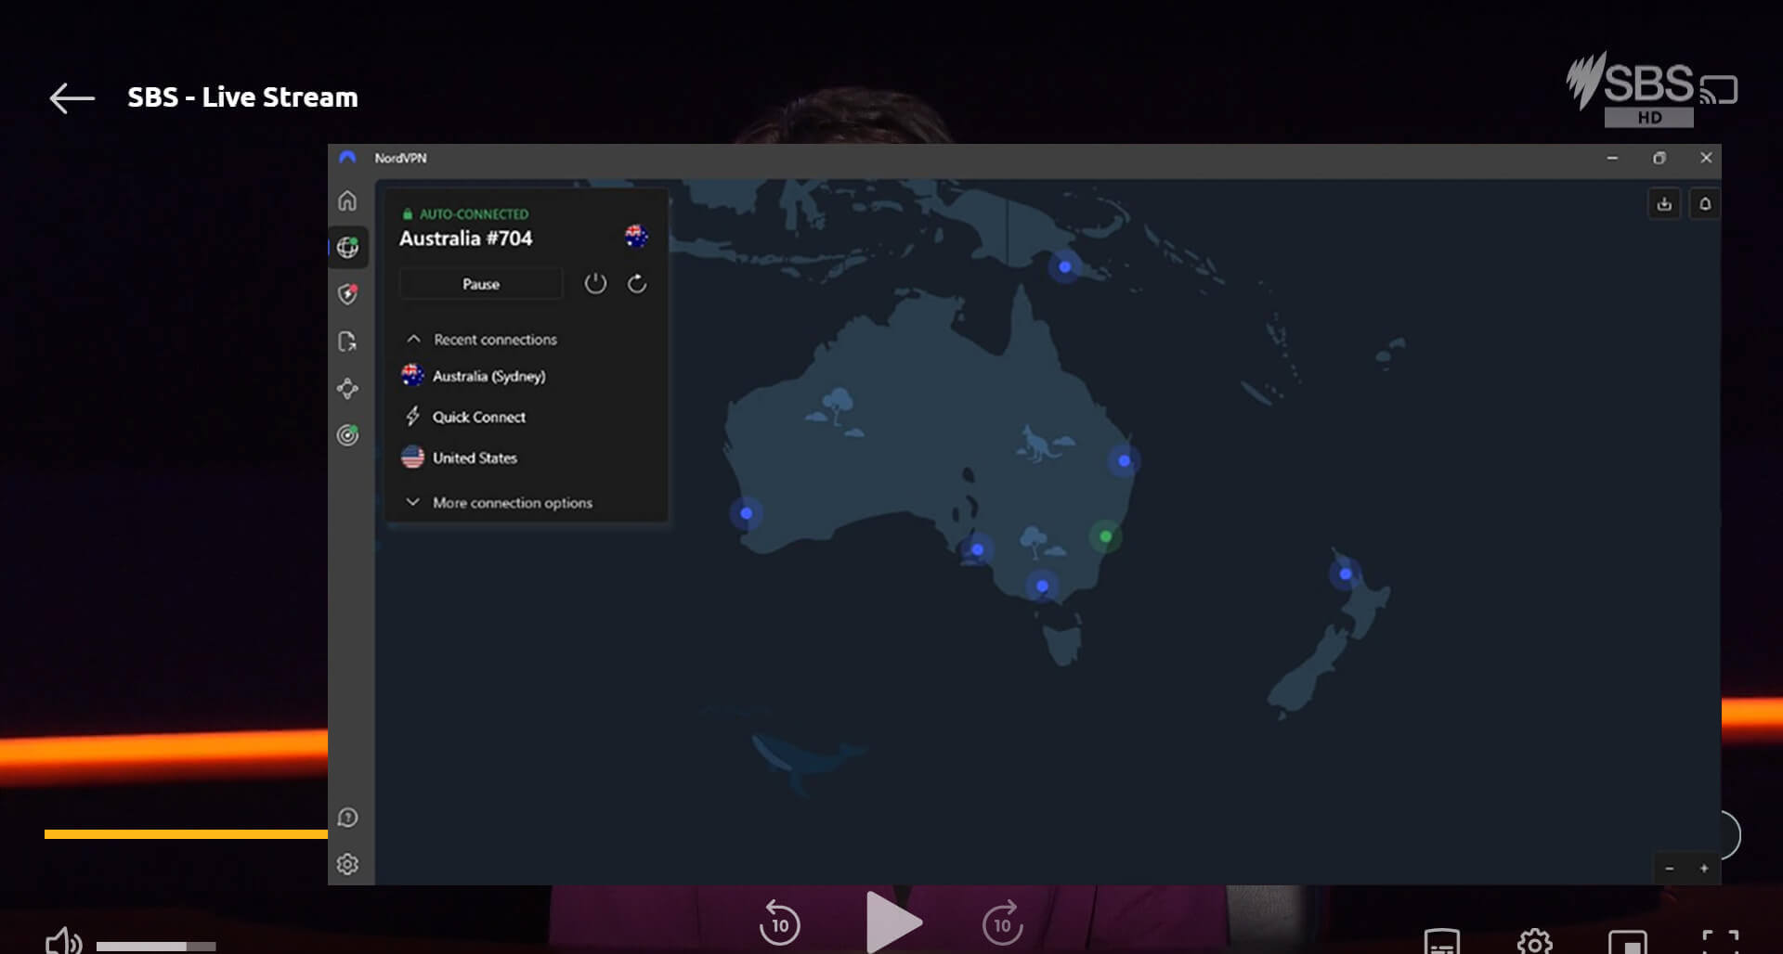
Task: Click the Chromecast cast icon in SBS player
Action: click(x=1719, y=90)
